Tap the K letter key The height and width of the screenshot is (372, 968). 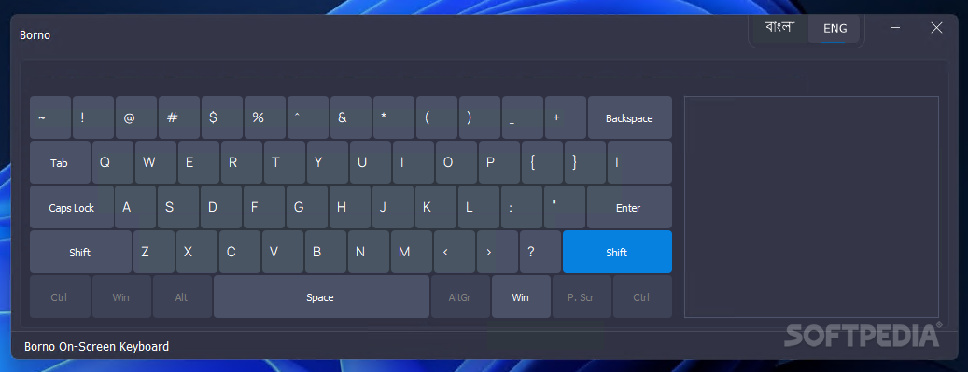tap(435, 207)
